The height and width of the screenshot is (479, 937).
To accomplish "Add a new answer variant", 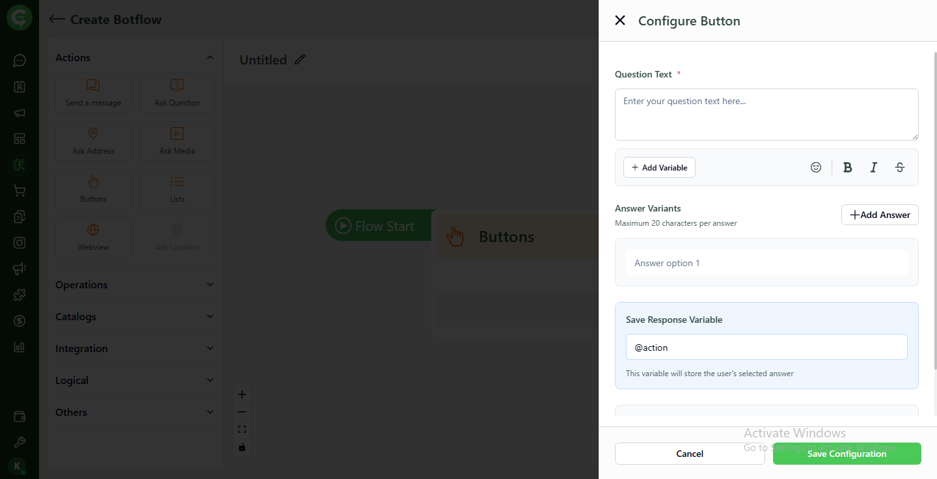I will (880, 214).
